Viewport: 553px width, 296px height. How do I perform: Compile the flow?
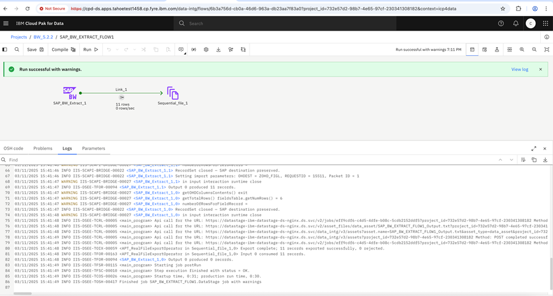pyautogui.click(x=64, y=50)
